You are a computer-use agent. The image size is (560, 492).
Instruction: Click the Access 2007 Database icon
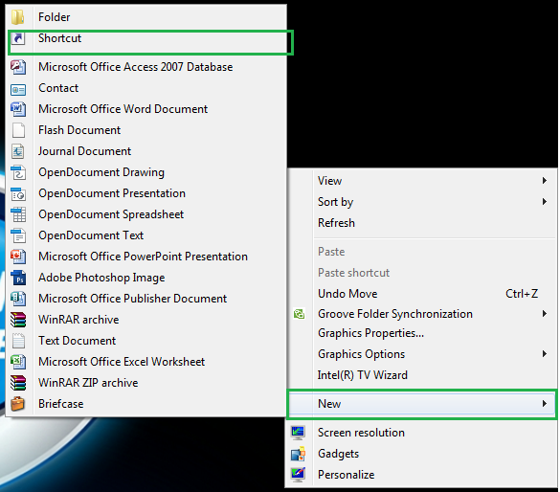point(18,67)
